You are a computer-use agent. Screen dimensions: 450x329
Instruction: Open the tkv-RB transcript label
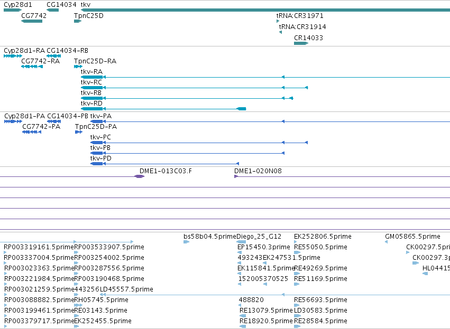[x=91, y=93]
